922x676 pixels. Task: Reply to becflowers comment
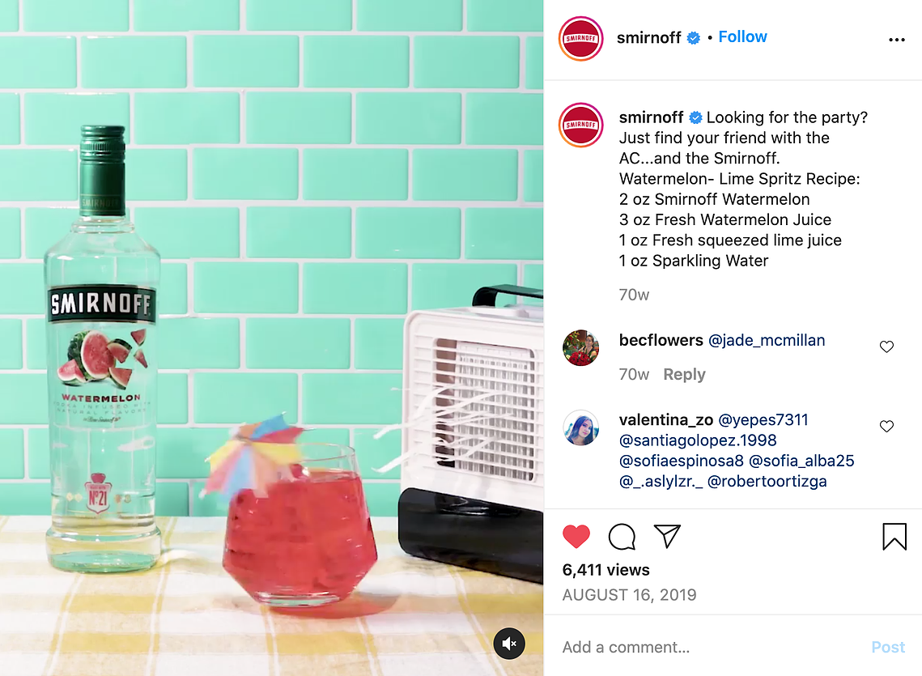click(684, 374)
